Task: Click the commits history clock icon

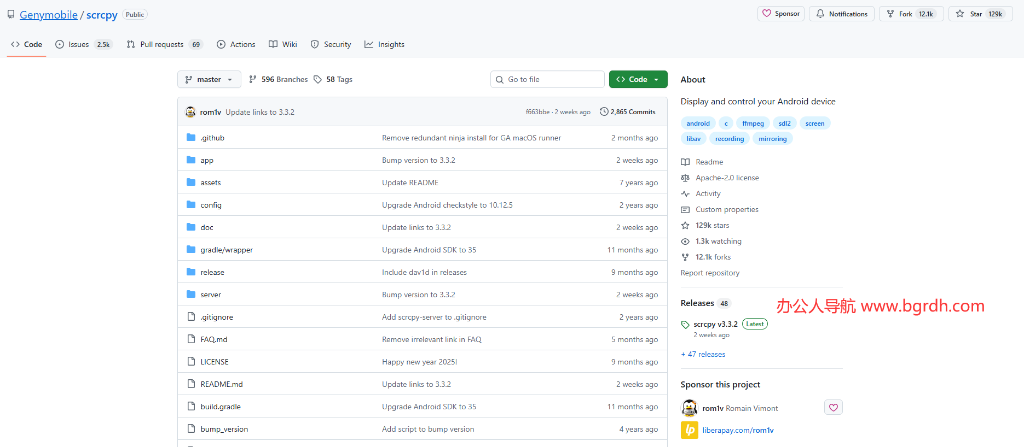Action: (604, 112)
